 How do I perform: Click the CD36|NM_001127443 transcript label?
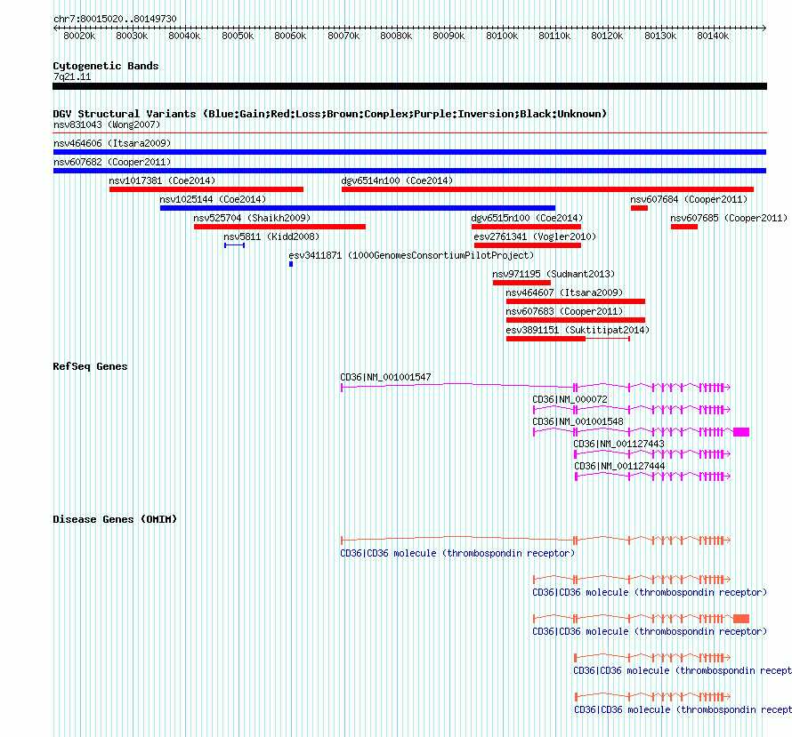618,444
